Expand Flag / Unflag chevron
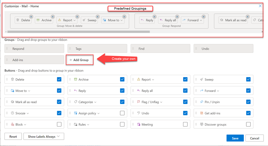268x146 pixels. coord(161,102)
